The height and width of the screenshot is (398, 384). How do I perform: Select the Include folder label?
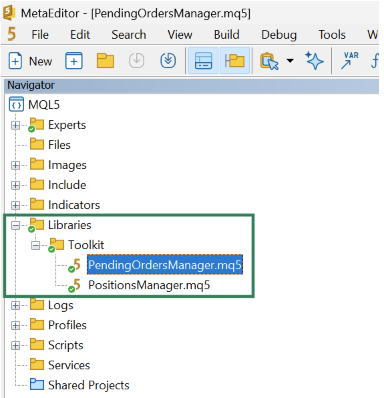(x=67, y=185)
